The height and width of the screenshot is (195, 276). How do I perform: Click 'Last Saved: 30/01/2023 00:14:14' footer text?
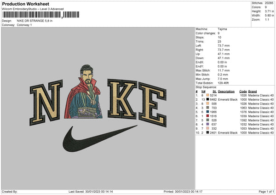91,191
